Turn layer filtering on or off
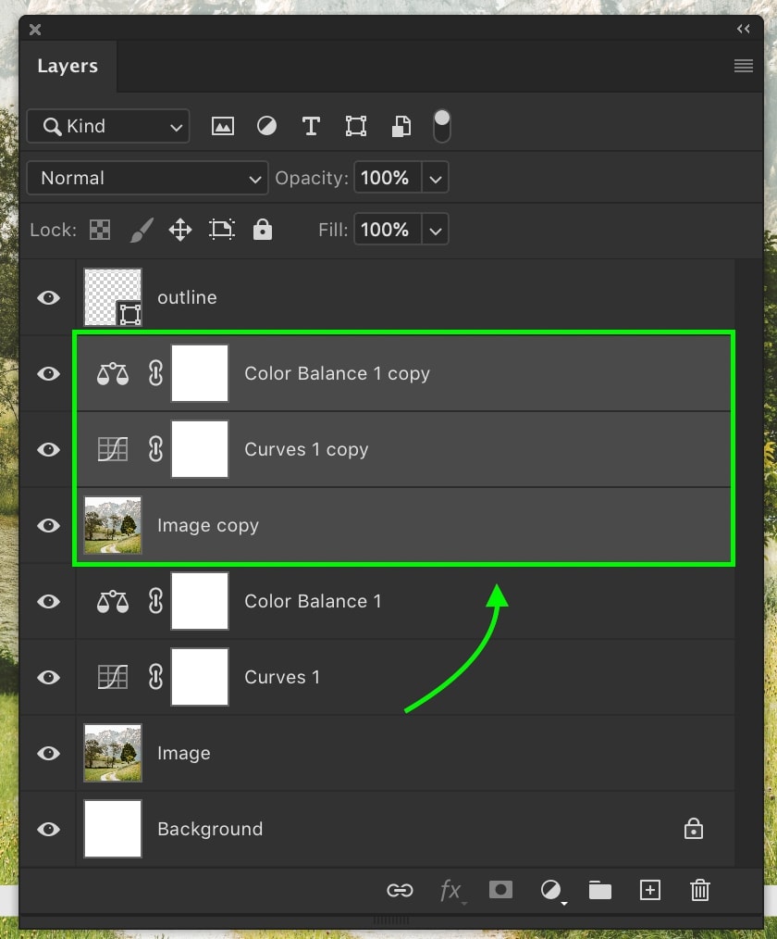The image size is (777, 939). pyautogui.click(x=442, y=126)
